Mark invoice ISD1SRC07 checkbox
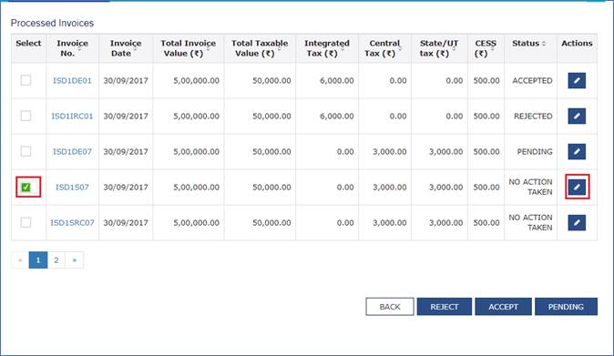 tap(26, 222)
